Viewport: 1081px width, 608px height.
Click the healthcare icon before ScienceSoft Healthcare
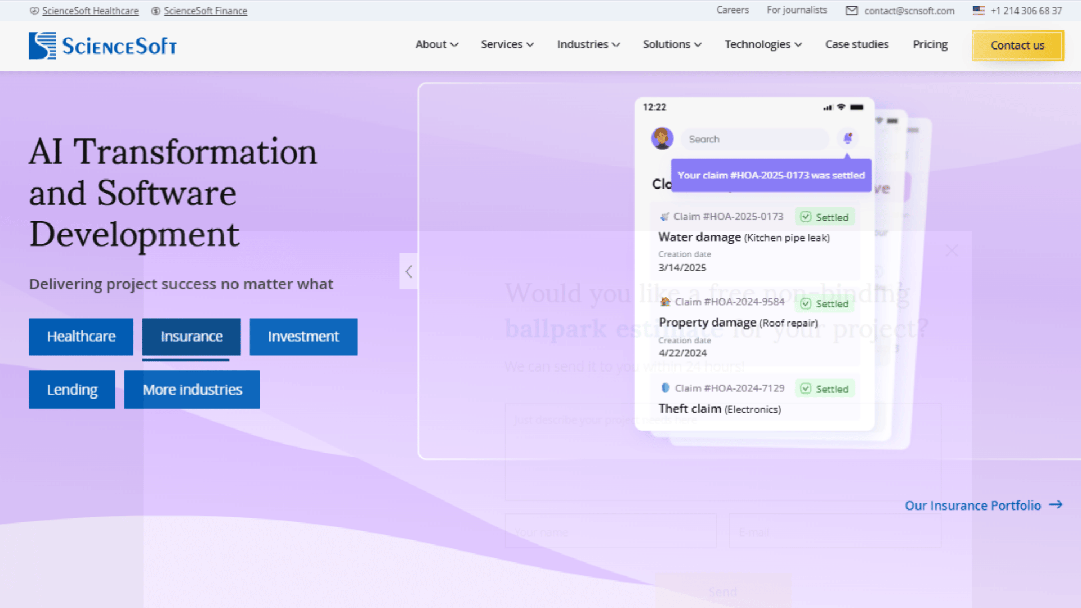click(34, 11)
